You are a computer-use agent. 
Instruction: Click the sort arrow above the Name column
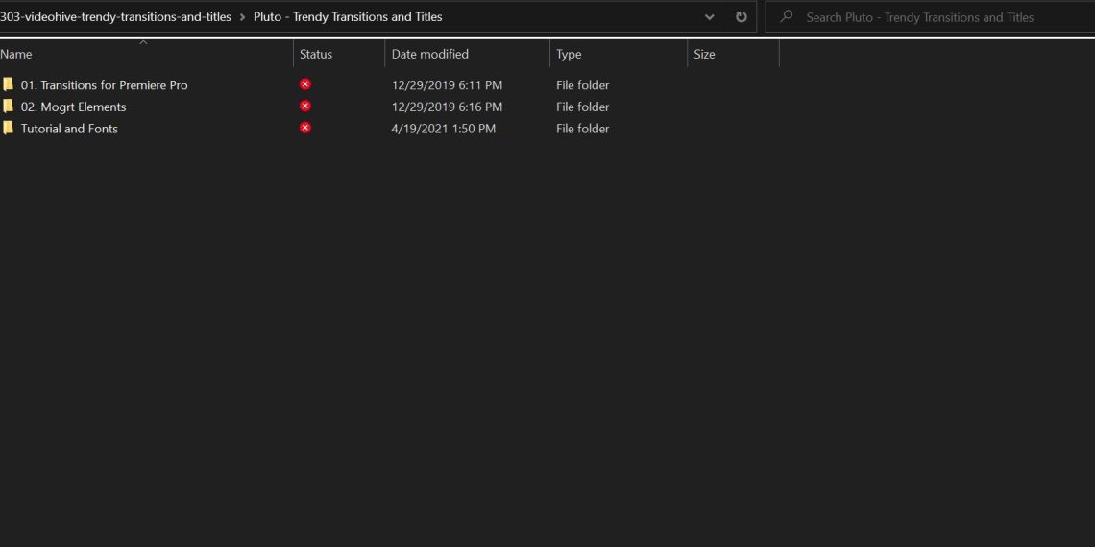[143, 42]
